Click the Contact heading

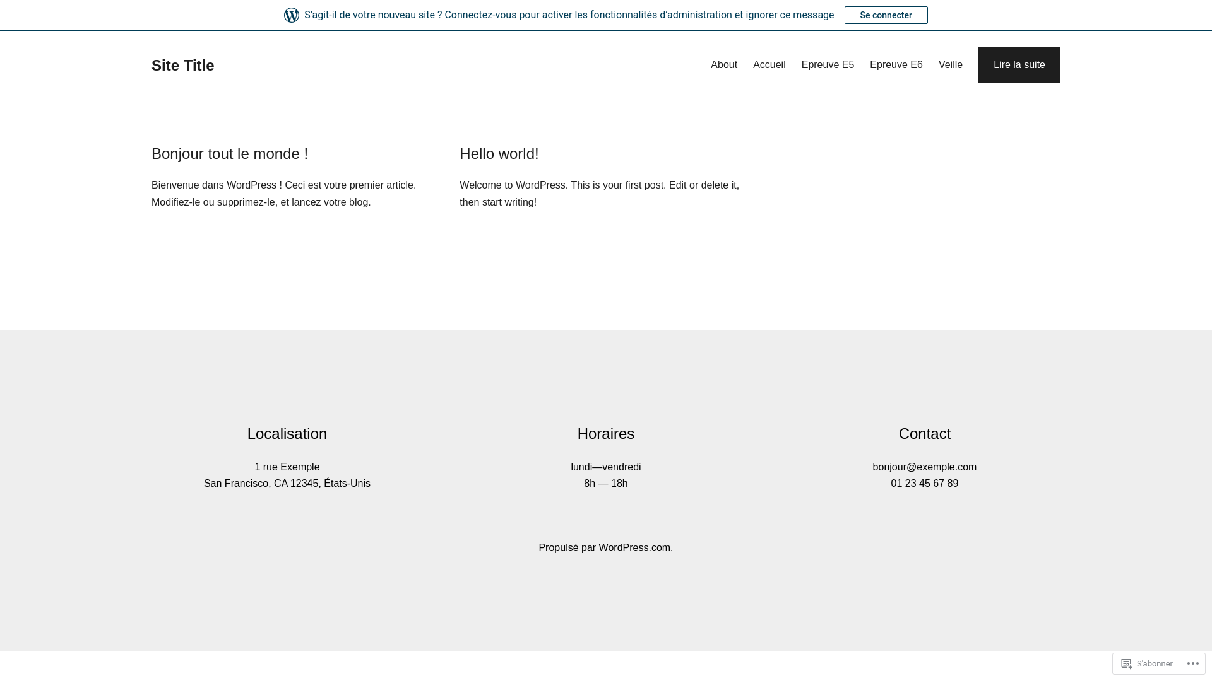(924, 434)
